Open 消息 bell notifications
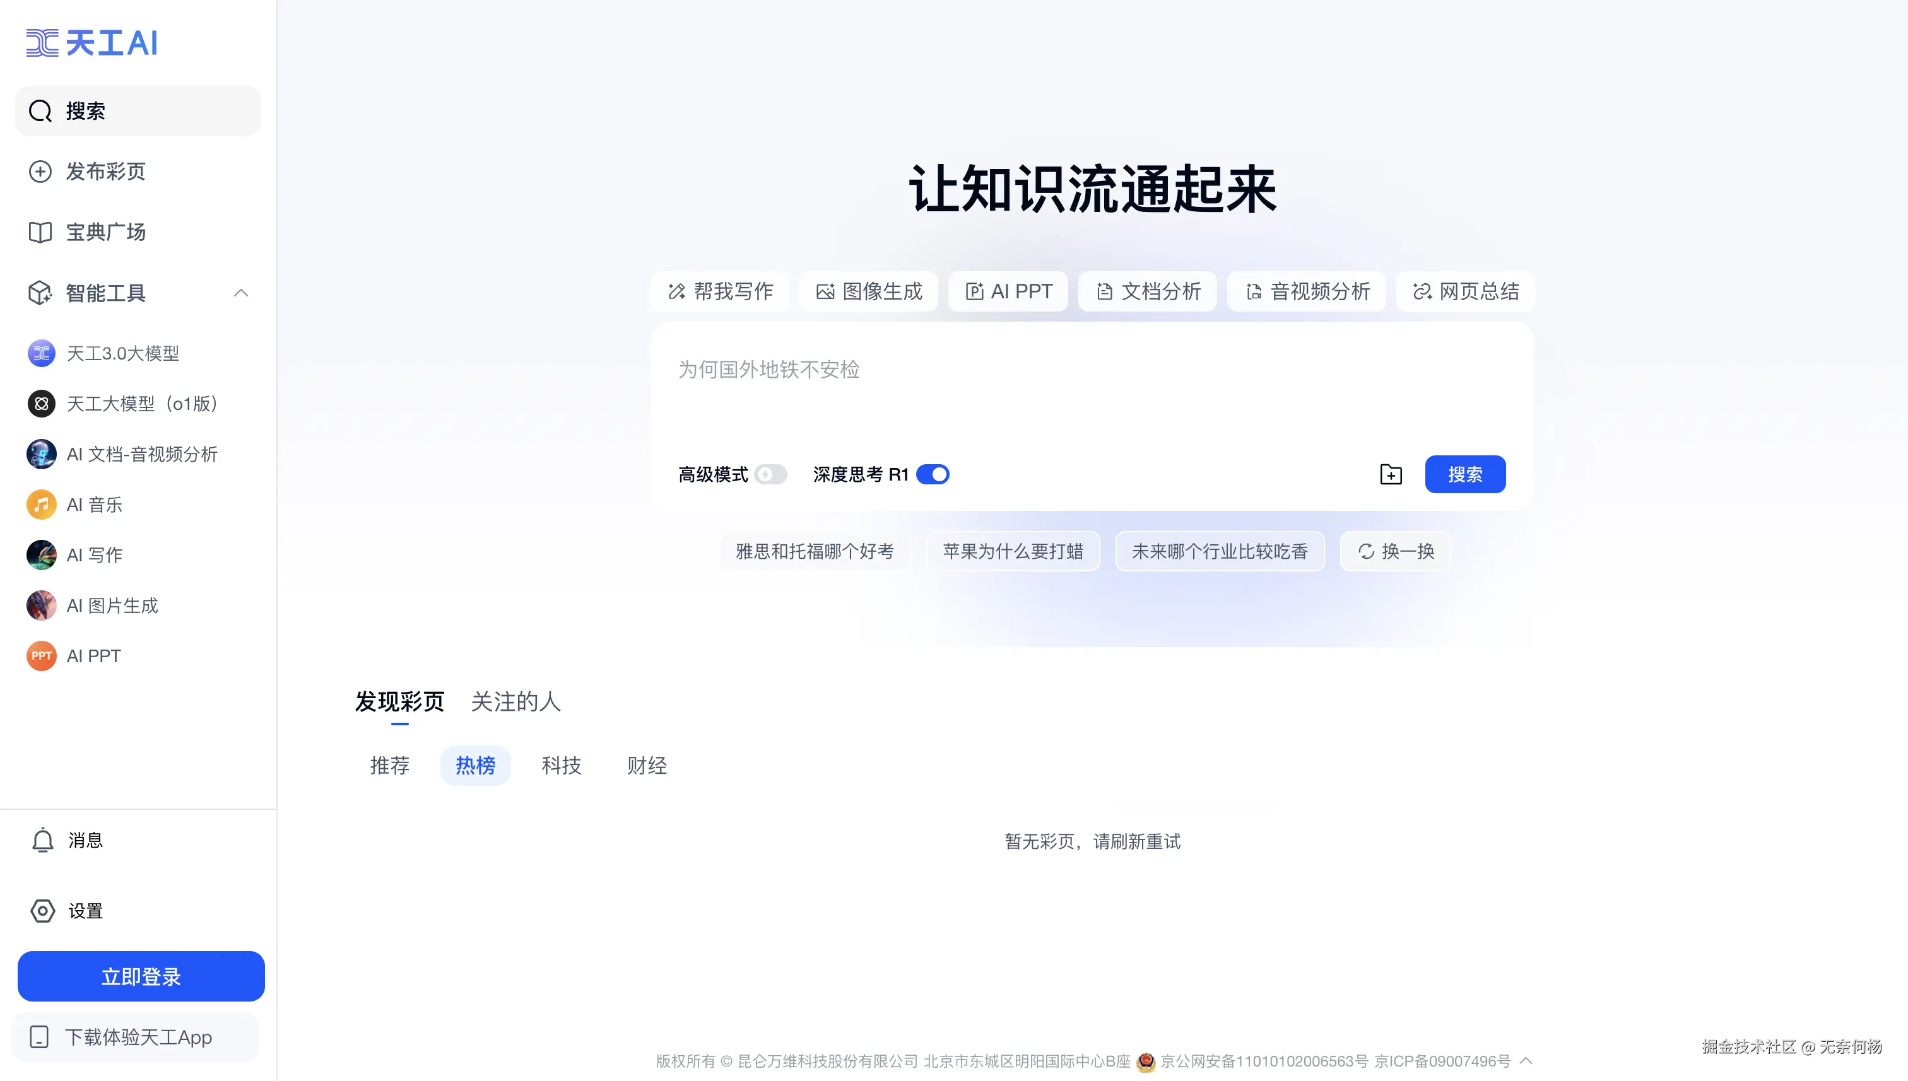The width and height of the screenshot is (1908, 1081). pyautogui.click(x=43, y=841)
